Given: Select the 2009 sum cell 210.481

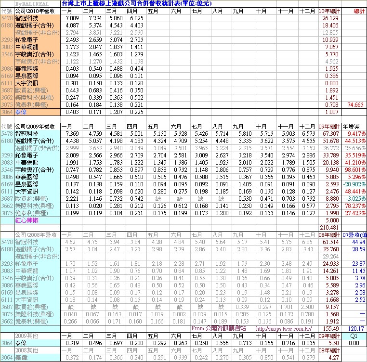Looking at the screenshot, I should pos(329,228).
